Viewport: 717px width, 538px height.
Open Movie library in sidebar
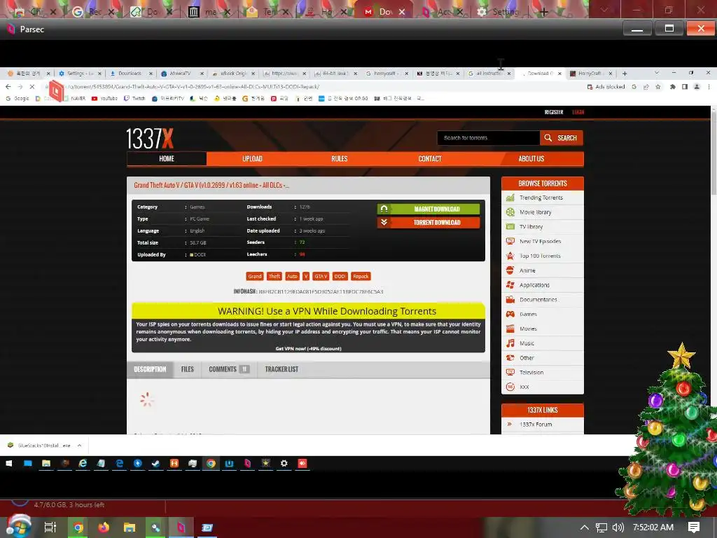pos(536,212)
